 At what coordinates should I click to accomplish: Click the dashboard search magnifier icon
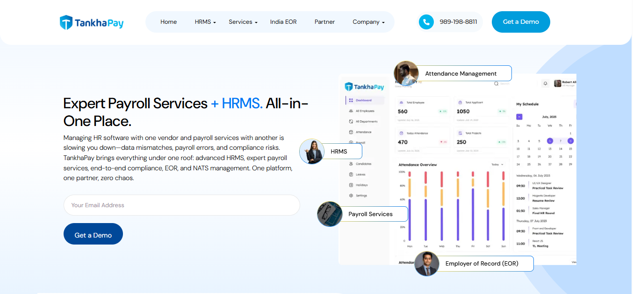pos(496,84)
